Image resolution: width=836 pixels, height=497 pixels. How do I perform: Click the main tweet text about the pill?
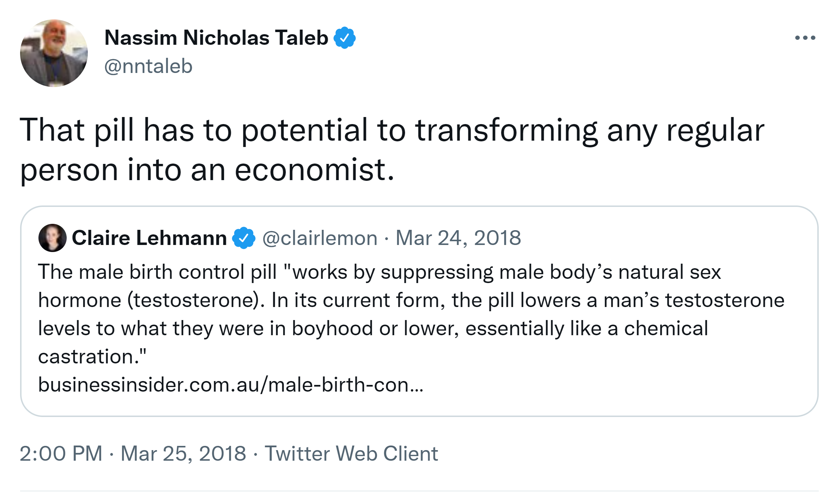392,130
